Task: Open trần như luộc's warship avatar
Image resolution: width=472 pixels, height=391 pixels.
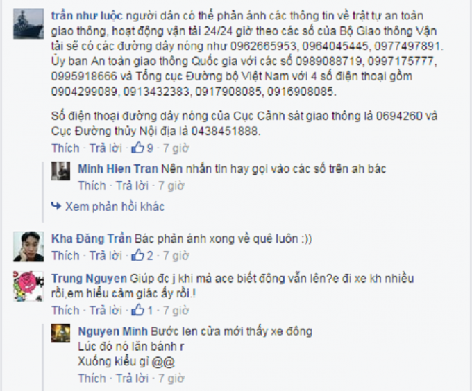Action: tap(28, 24)
